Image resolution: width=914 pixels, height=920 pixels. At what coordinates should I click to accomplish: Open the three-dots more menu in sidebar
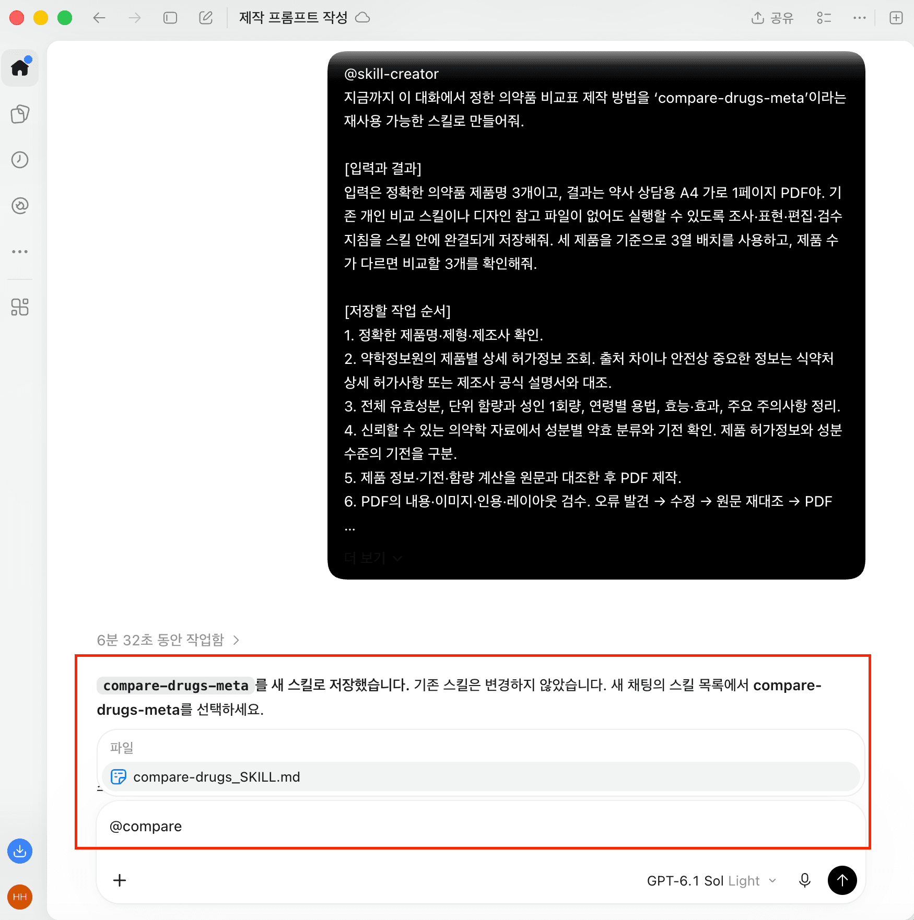coord(20,252)
